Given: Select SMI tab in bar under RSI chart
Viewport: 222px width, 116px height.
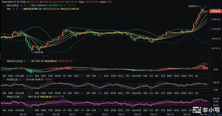Looking at the screenshot, I should [145, 110].
